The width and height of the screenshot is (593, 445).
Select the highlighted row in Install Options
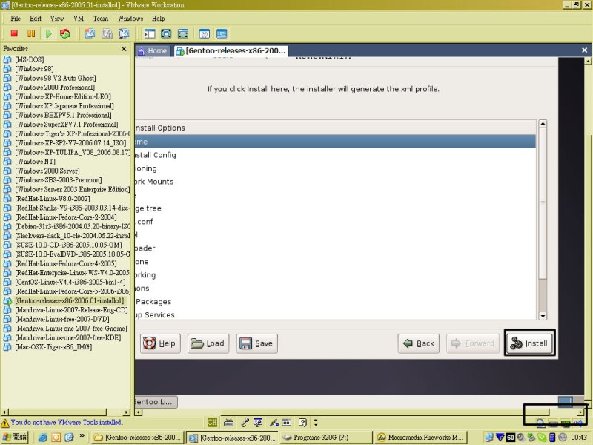click(x=336, y=142)
